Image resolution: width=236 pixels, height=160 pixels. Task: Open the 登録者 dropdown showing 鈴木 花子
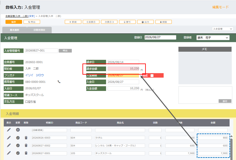(x=213, y=38)
